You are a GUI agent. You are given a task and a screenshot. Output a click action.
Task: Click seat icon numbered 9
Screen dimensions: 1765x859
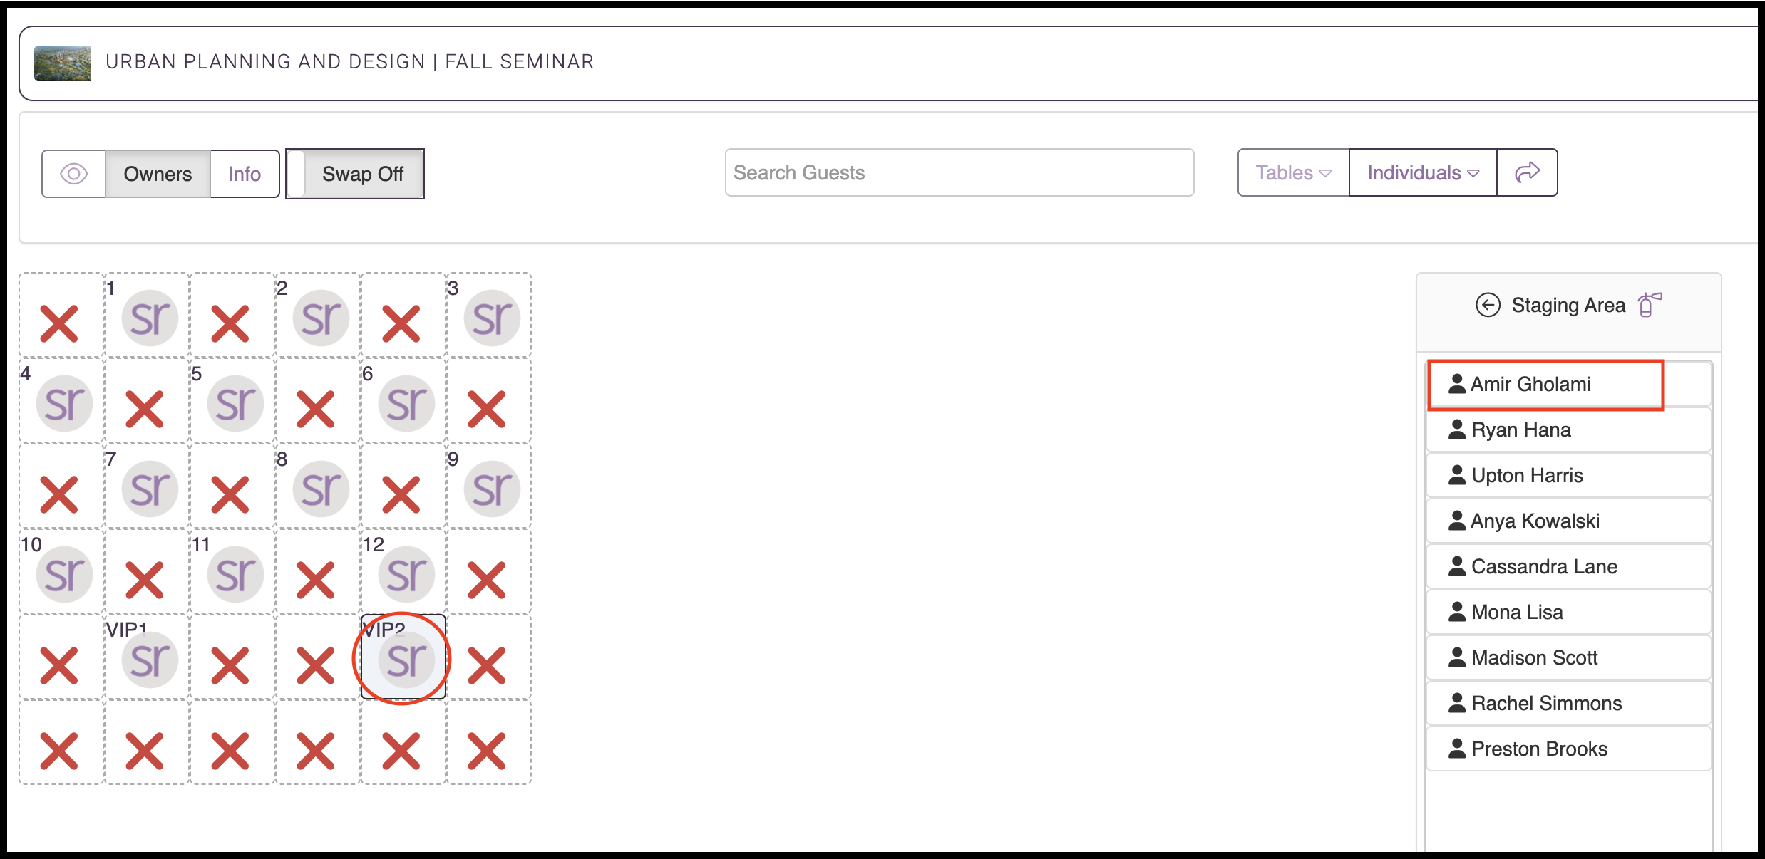click(x=492, y=489)
